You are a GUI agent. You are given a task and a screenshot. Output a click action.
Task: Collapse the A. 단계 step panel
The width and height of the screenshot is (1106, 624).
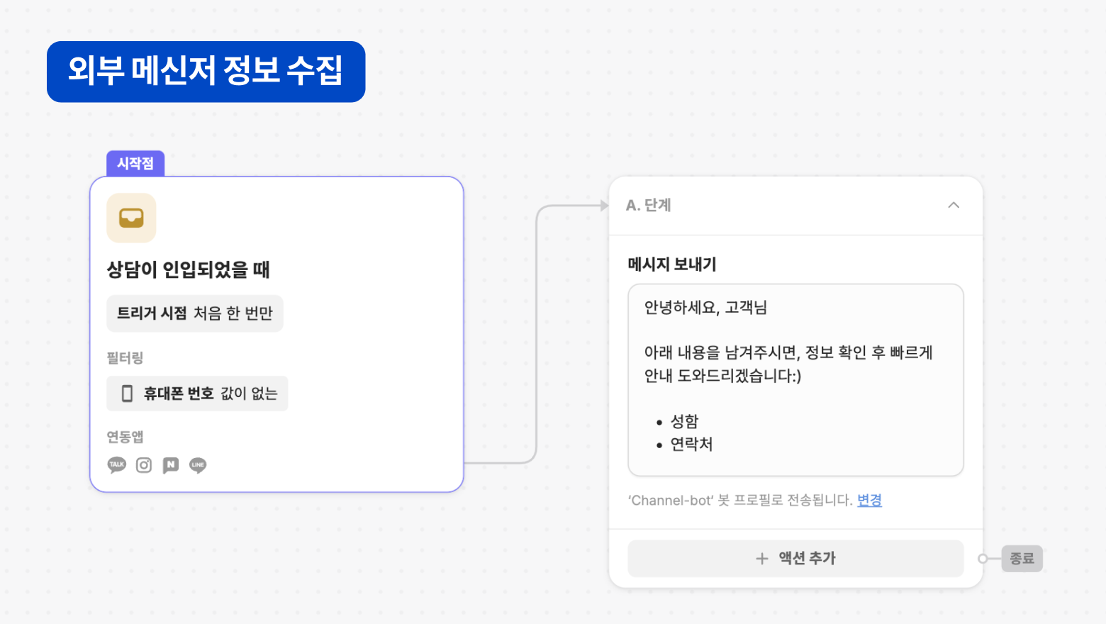[954, 205]
